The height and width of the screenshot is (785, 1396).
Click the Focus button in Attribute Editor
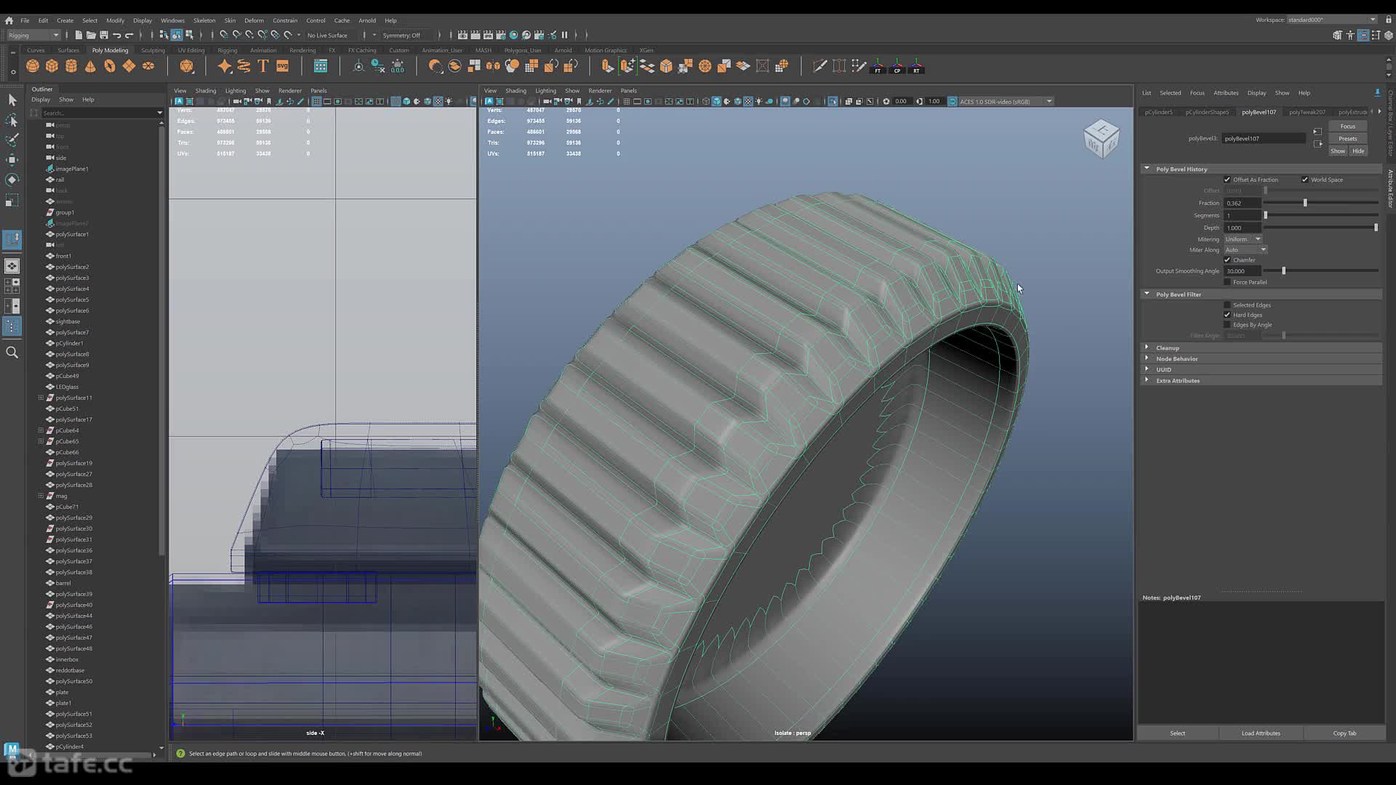tap(1347, 126)
